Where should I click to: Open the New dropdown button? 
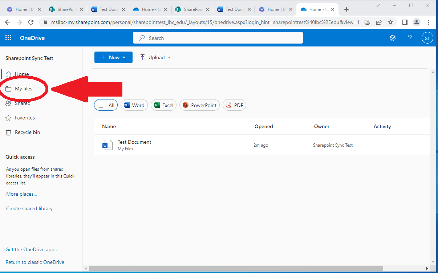coord(113,57)
